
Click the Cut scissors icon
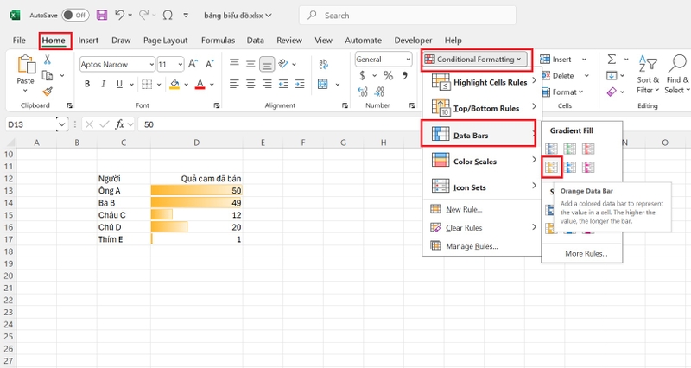(x=48, y=60)
